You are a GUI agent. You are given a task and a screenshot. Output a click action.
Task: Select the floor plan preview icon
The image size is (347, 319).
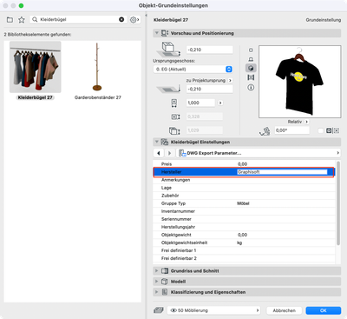[x=251, y=50]
